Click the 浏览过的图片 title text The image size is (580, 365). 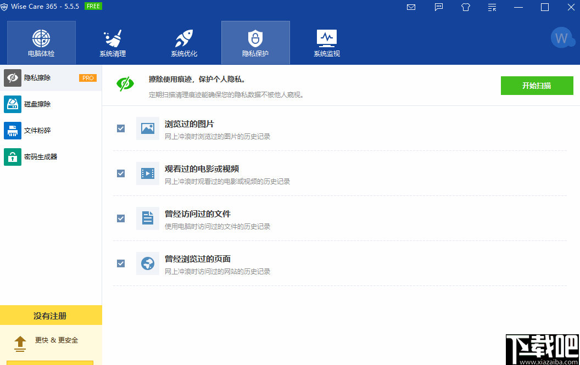click(189, 124)
